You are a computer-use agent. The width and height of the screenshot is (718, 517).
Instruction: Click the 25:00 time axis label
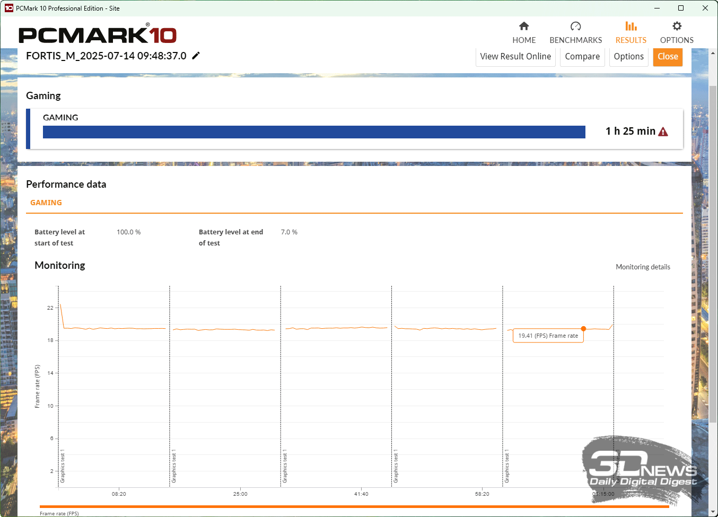pos(240,494)
